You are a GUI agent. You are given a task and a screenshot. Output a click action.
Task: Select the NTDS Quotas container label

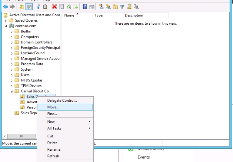point(32,80)
